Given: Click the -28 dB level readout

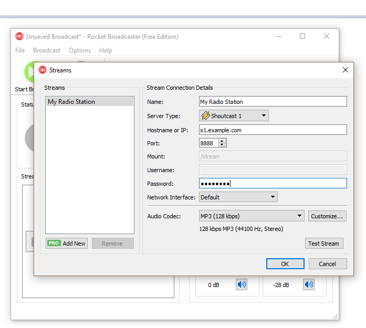Looking at the screenshot, I should tap(281, 285).
